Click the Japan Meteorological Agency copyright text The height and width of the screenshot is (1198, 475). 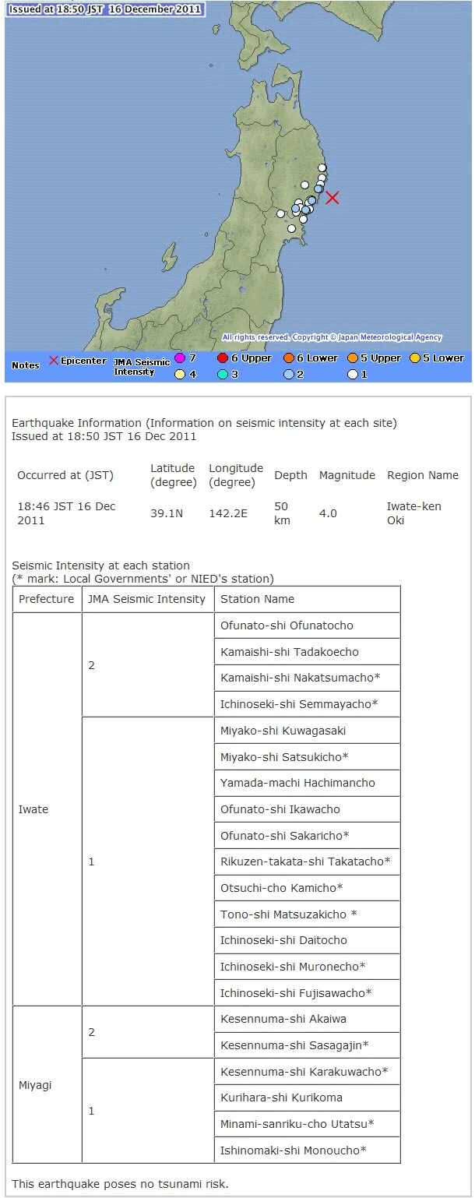coord(332,337)
